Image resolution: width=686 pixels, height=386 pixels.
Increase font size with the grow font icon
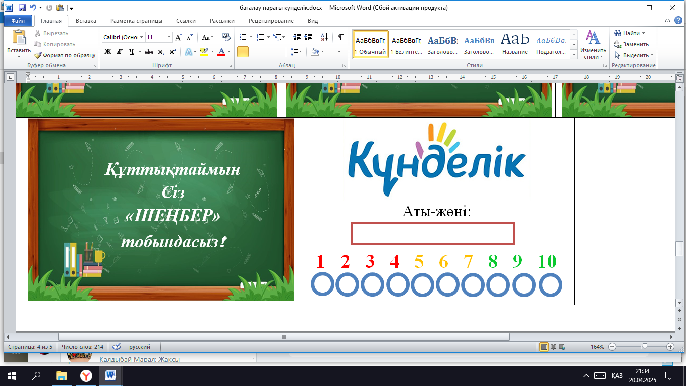[178, 37]
